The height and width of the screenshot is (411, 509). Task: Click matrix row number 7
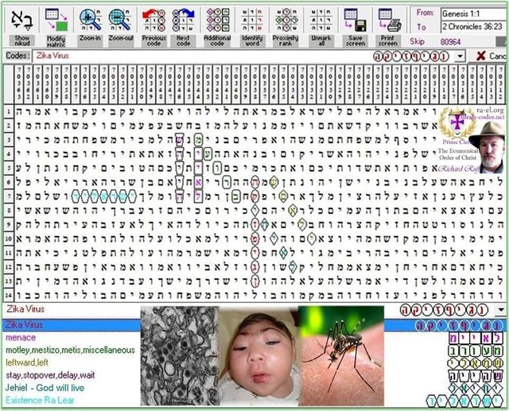(9, 196)
